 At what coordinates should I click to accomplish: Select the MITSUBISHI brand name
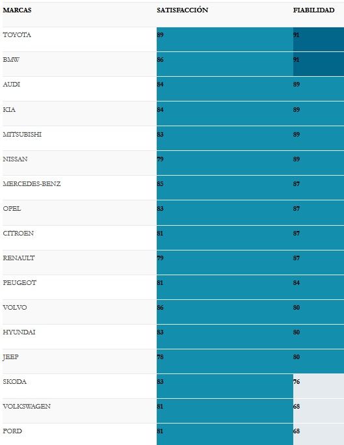[x=22, y=135]
